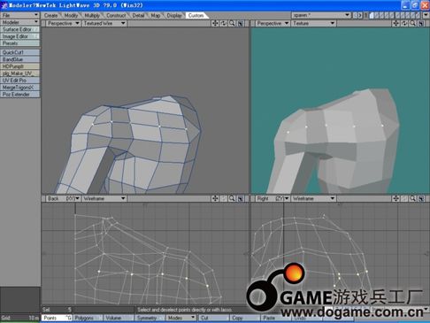Switch to Polygons selection mode
The image size is (430, 323).
pyautogui.click(x=88, y=318)
